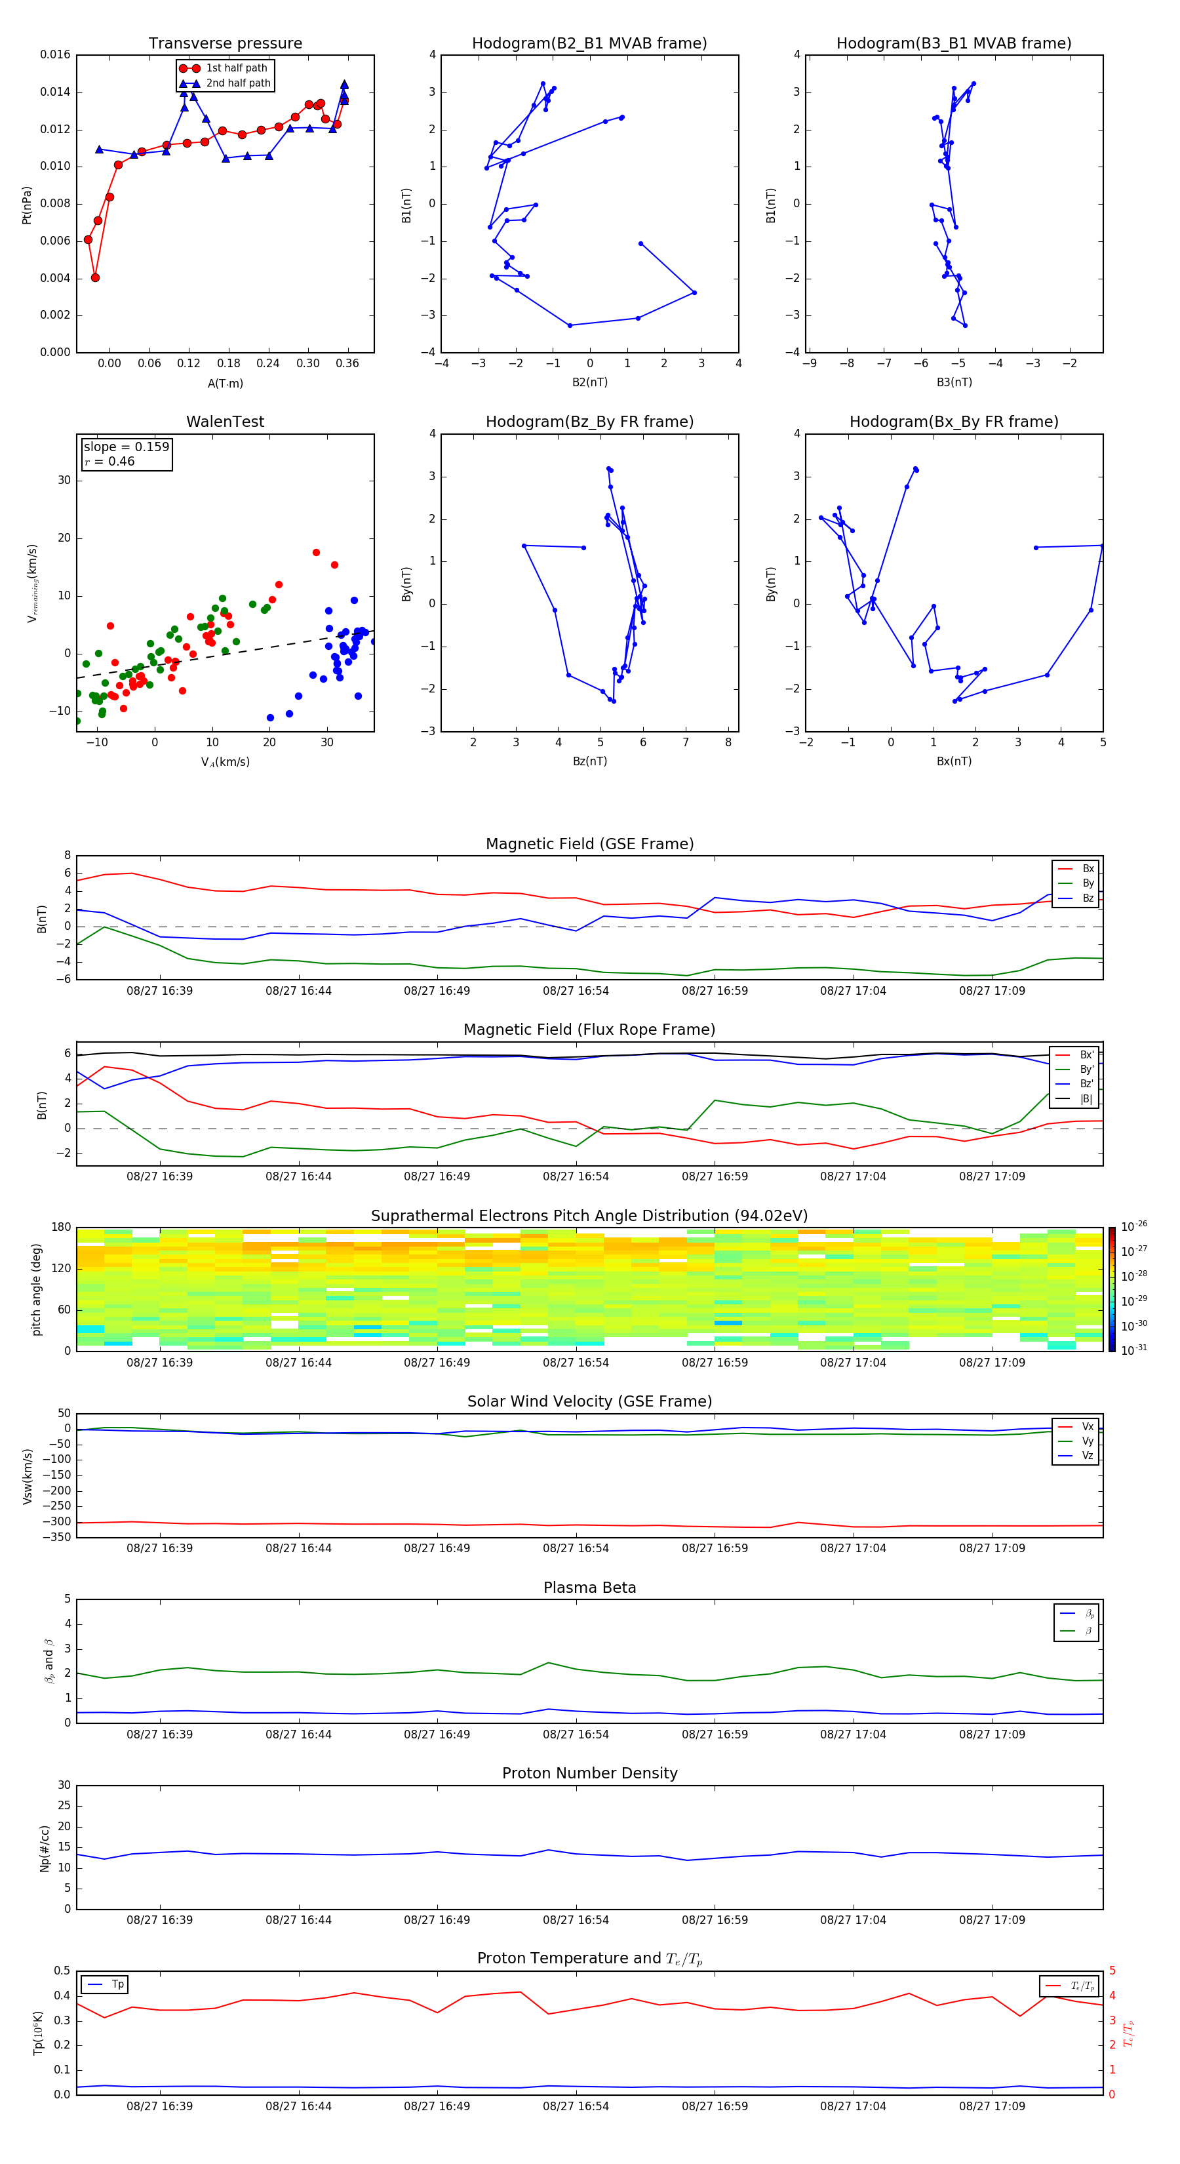This screenshot has width=1180, height=2164.
Task: Click the "Magnetic Field (Flux Rope Frame)" title
Action: pos(589,1030)
